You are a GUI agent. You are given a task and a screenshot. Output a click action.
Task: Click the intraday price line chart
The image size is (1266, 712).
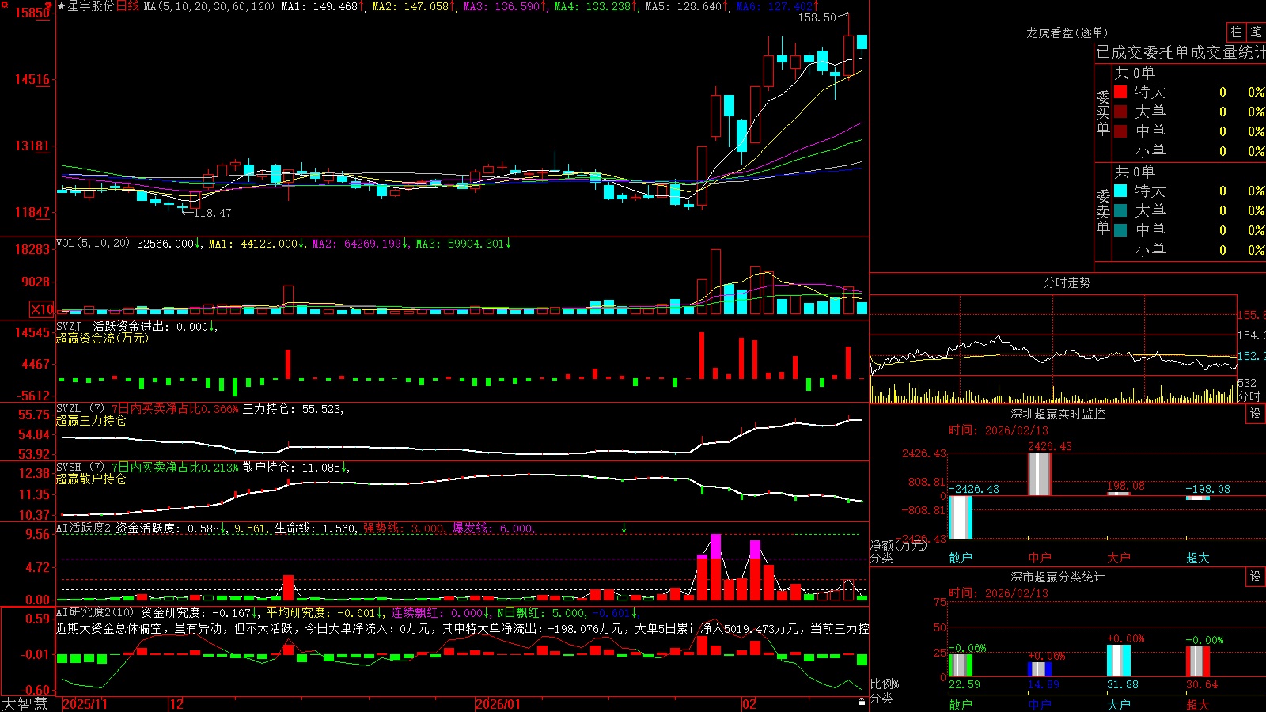coord(1053,355)
